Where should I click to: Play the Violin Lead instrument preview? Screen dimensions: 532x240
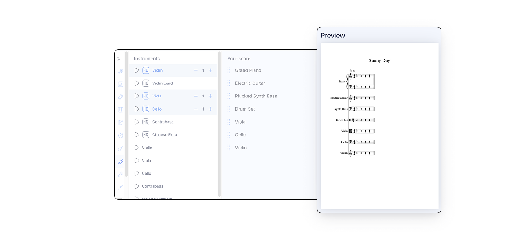coord(137,83)
